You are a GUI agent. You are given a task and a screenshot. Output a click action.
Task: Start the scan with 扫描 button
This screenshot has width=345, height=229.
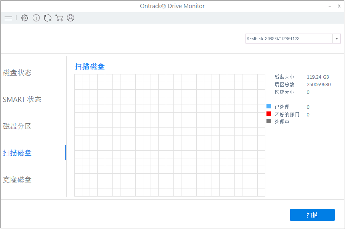[x=312, y=215]
